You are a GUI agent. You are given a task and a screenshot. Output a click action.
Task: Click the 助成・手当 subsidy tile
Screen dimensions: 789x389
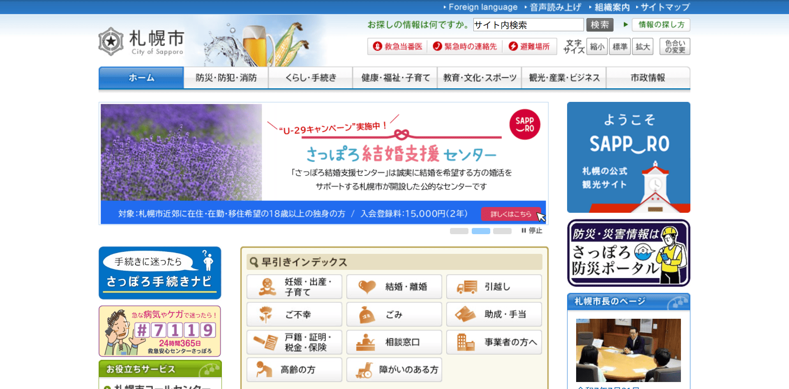[494, 314]
